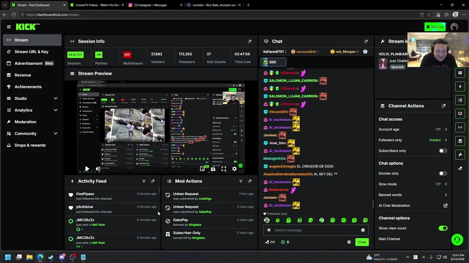This screenshot has width=469, height=263.
Task: Open Achievements in sidebar
Action: pos(32,87)
